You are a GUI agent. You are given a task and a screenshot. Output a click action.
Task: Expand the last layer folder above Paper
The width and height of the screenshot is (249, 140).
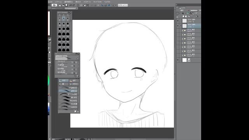182,55
